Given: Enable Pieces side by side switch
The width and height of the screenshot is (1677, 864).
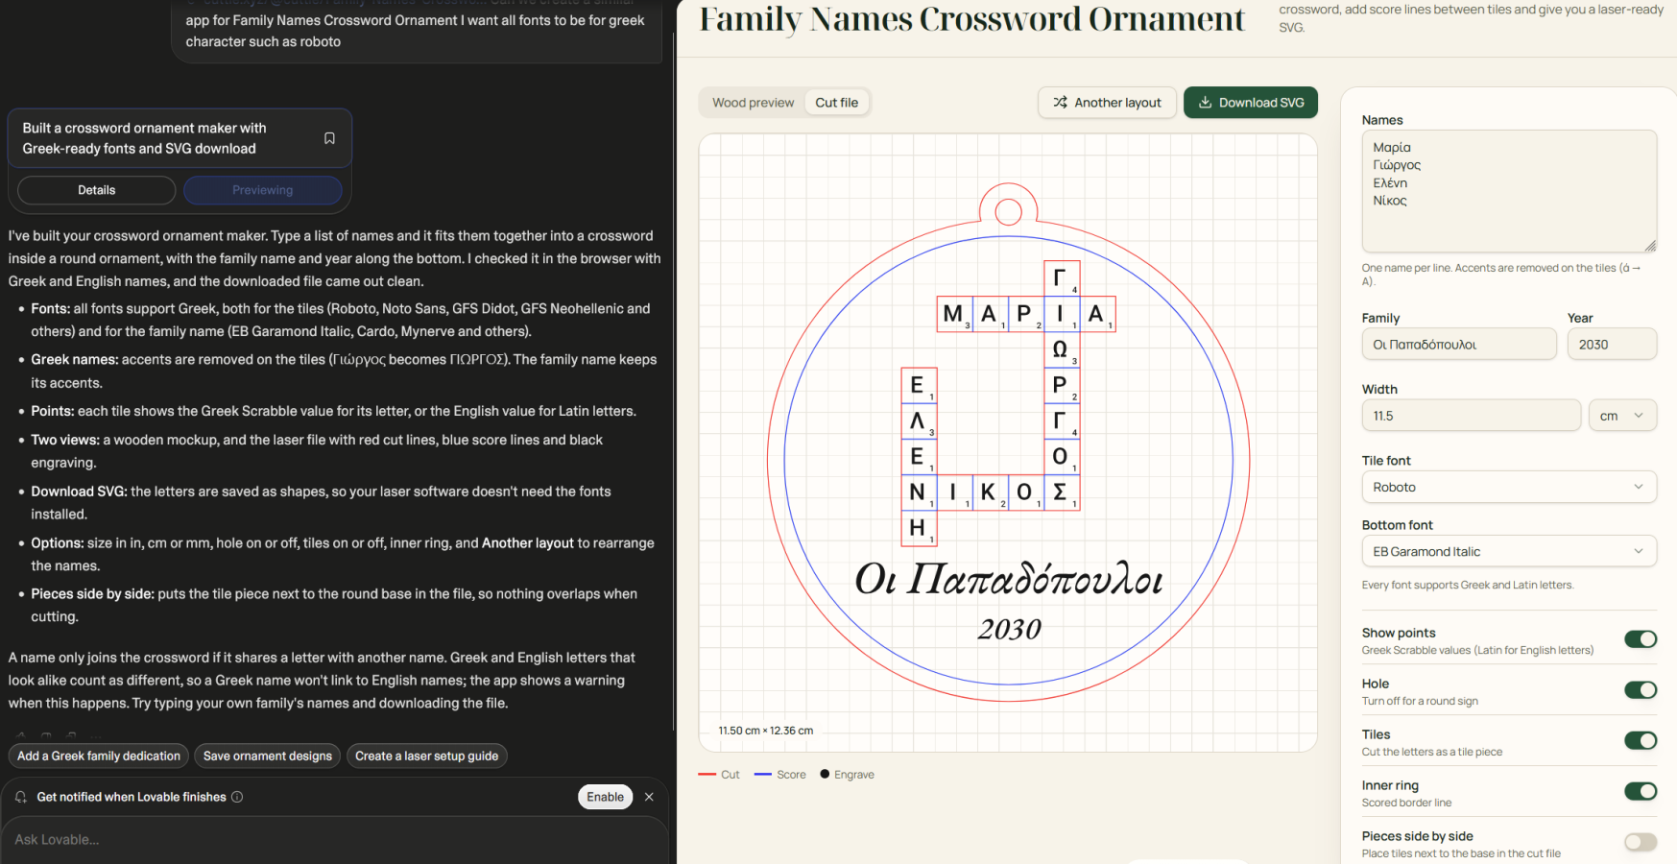Looking at the screenshot, I should pyautogui.click(x=1641, y=843).
